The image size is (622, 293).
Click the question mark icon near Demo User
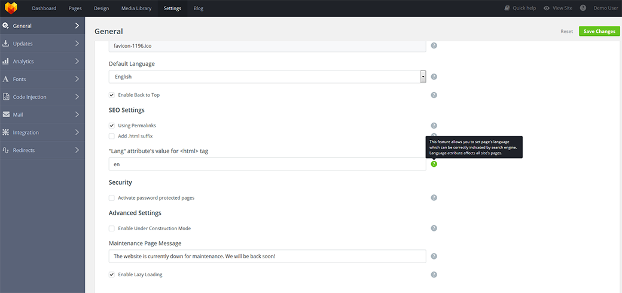(583, 8)
